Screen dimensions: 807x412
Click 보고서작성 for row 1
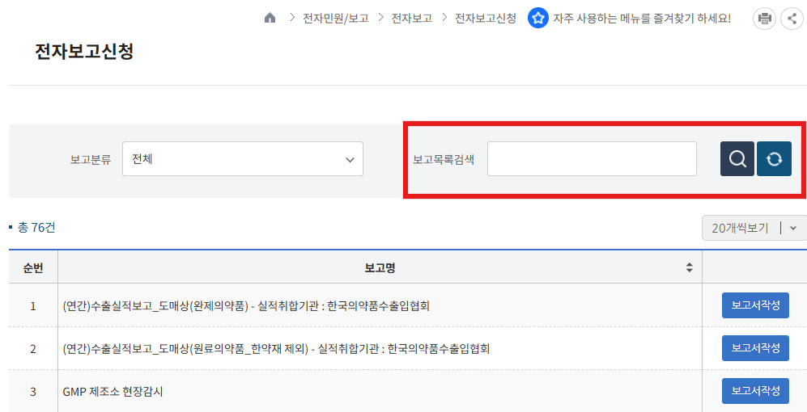tap(755, 306)
